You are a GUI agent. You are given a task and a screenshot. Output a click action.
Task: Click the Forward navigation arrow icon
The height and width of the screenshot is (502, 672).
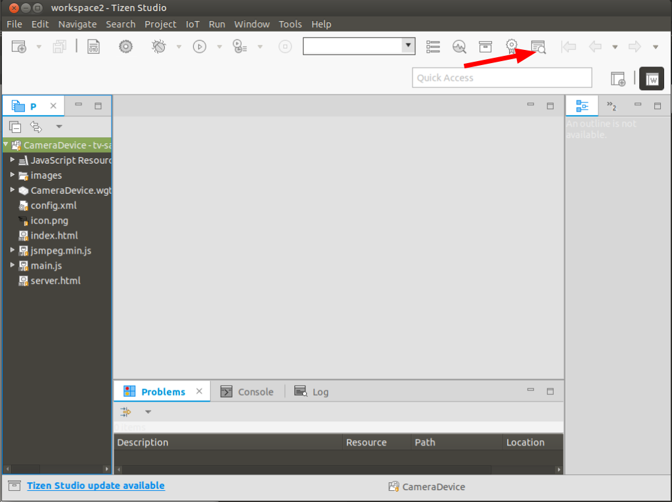(635, 46)
